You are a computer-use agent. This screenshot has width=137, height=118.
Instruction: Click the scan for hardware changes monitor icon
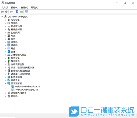pos(26,12)
